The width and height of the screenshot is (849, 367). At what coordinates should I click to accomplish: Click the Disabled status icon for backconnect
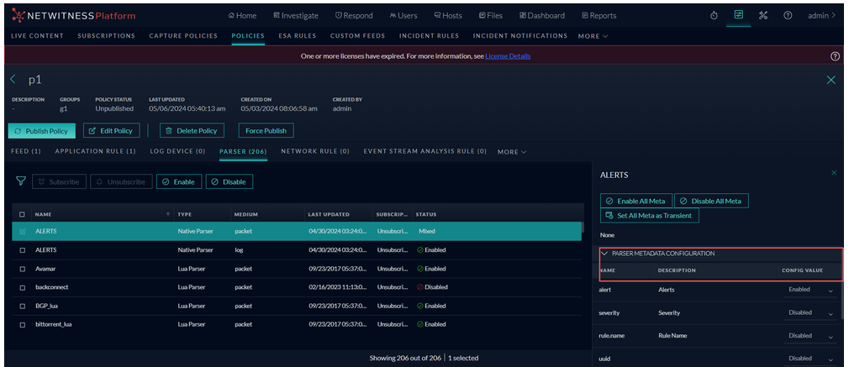[x=419, y=287]
